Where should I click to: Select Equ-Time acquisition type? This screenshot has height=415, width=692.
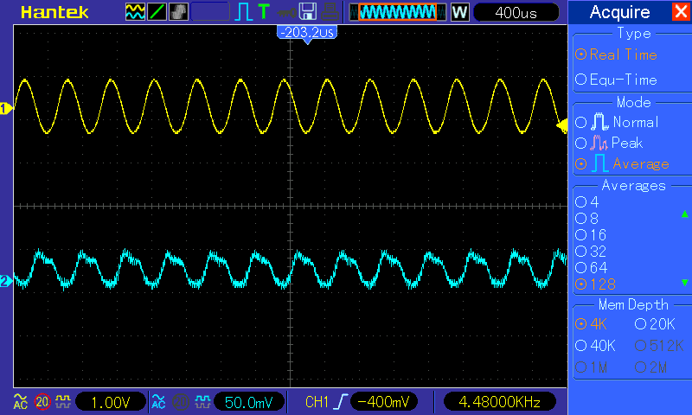(617, 80)
